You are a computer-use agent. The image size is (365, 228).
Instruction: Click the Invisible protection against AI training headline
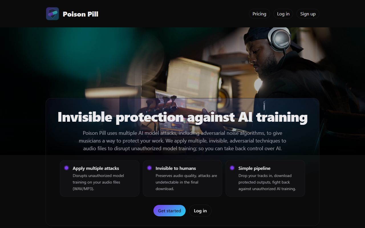182,117
